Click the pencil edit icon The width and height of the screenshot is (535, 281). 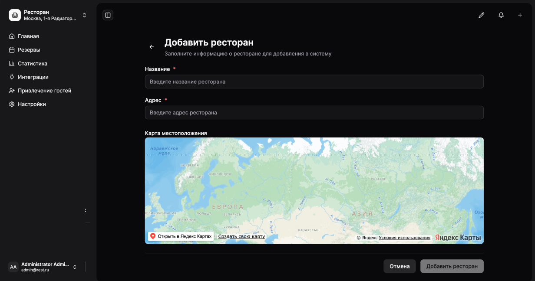click(x=481, y=15)
